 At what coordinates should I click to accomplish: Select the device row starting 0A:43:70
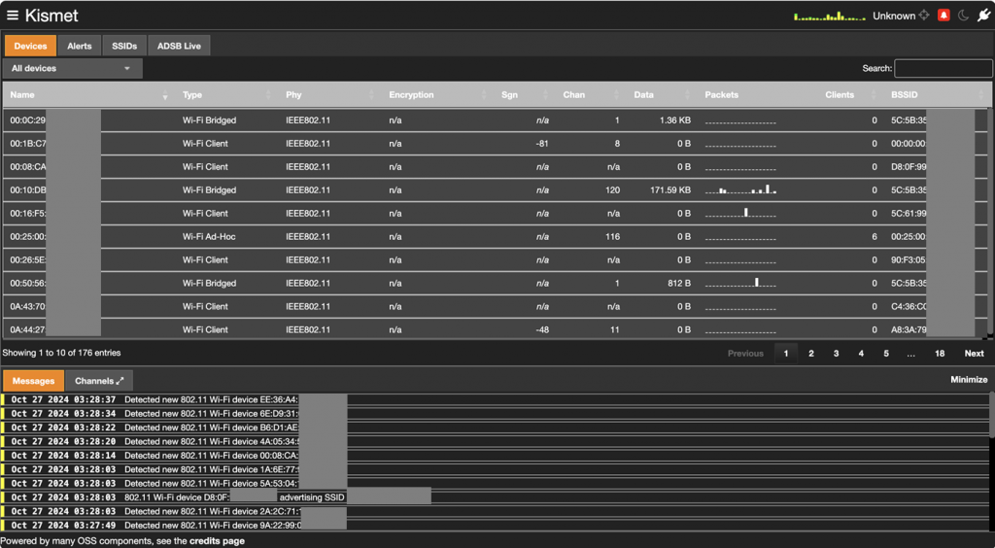[495, 306]
